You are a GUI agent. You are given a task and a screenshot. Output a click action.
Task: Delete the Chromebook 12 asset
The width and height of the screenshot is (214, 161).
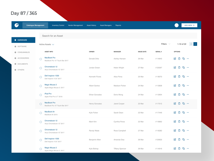(179, 67)
